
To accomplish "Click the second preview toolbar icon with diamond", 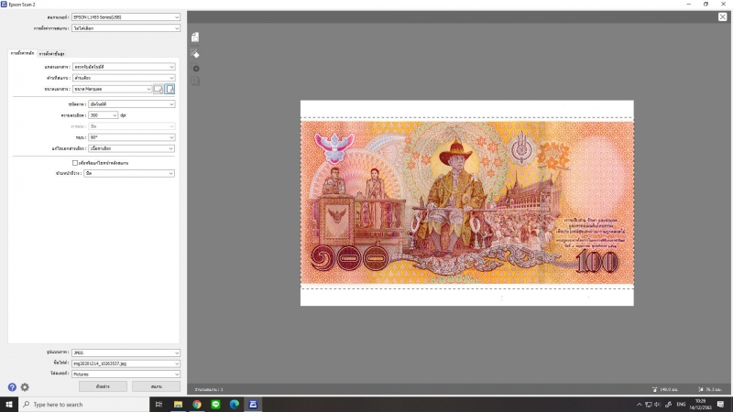I will 195,53.
